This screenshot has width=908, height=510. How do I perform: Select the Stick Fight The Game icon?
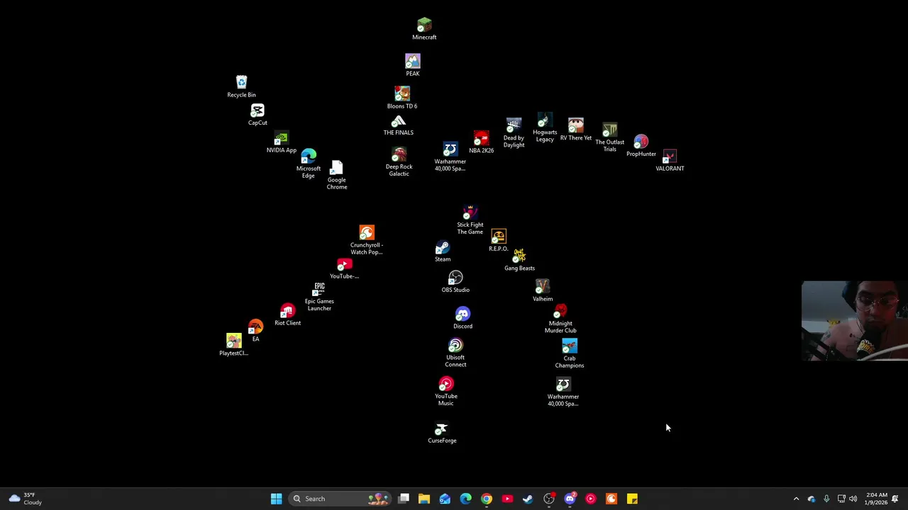pyautogui.click(x=470, y=220)
